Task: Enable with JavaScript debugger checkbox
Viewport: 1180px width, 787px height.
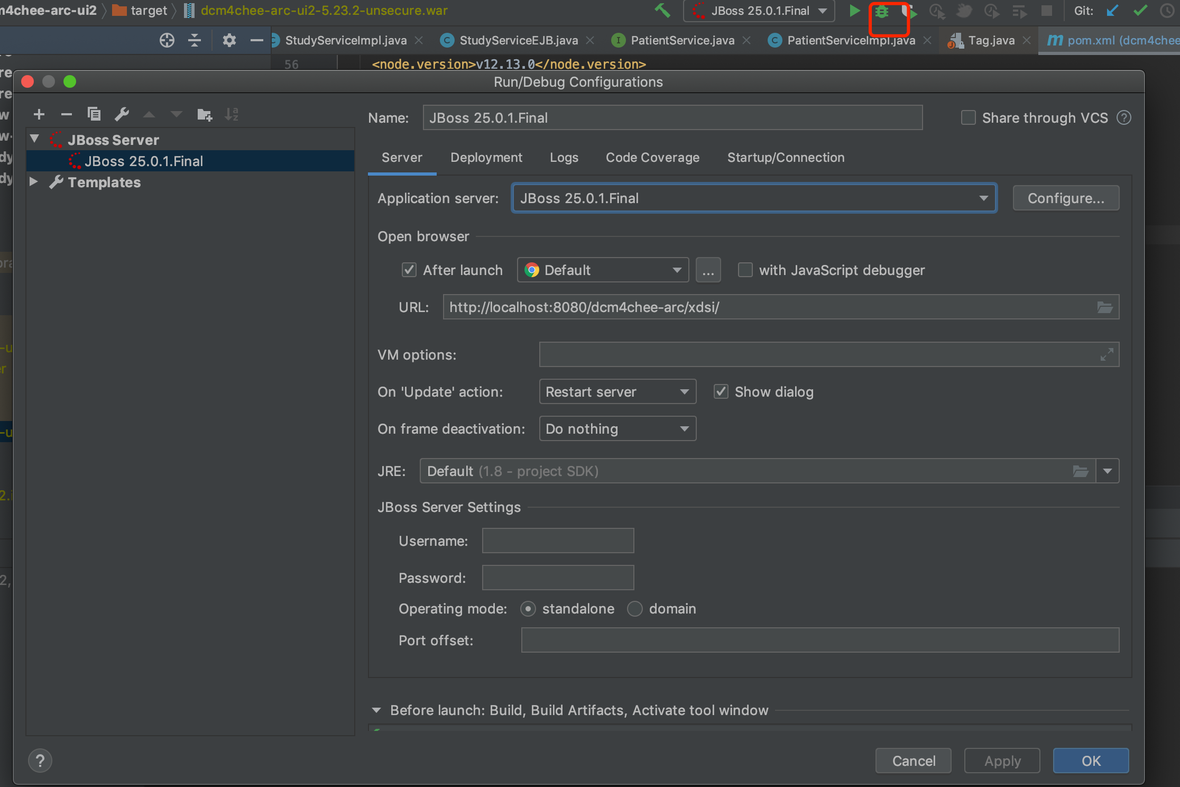Action: tap(745, 270)
